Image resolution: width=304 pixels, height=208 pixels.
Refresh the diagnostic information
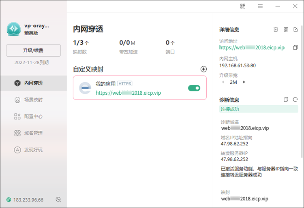[295, 100]
